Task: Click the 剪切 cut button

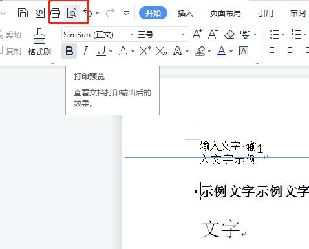Action: tap(10, 34)
